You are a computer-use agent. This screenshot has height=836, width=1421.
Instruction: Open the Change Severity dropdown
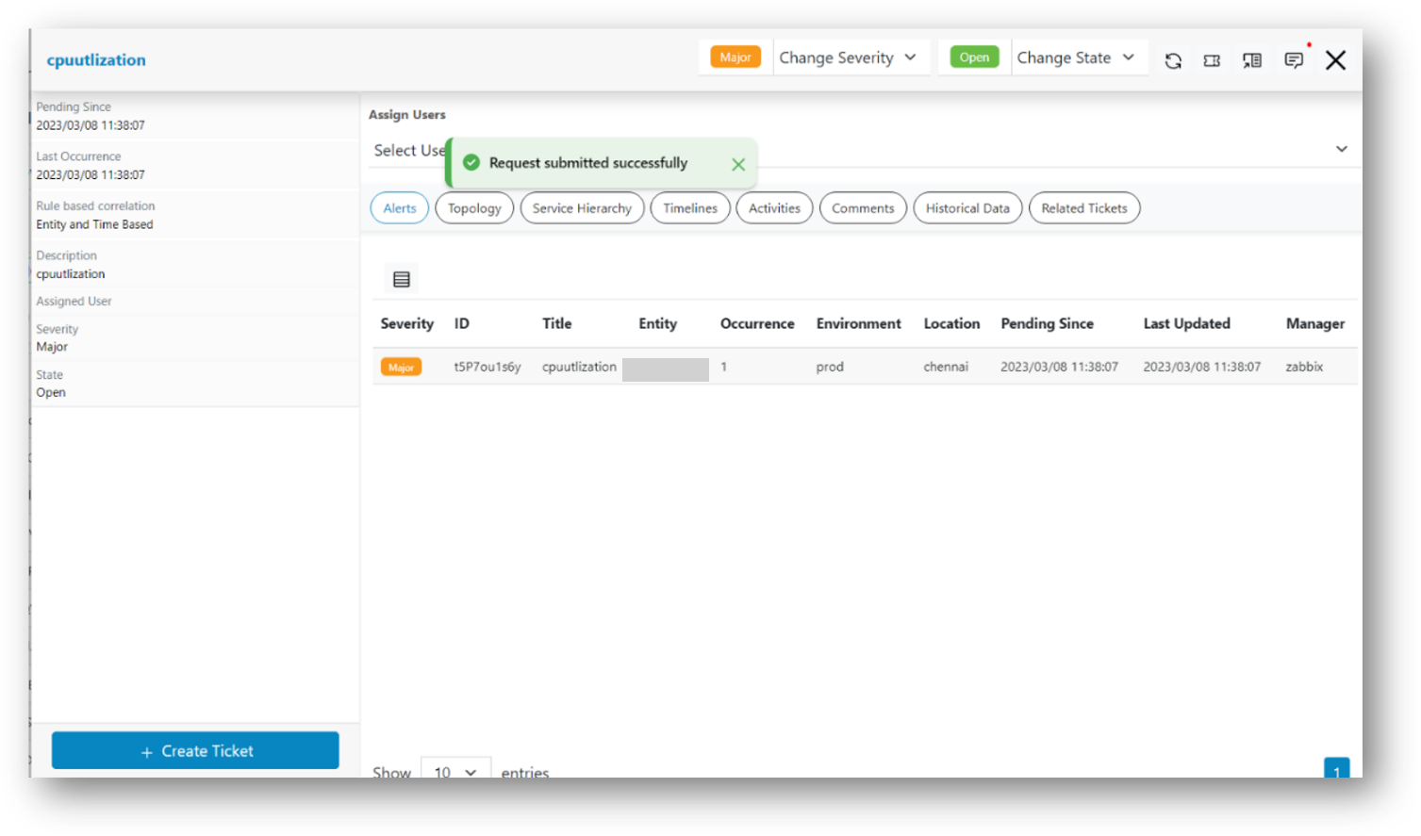coord(848,57)
